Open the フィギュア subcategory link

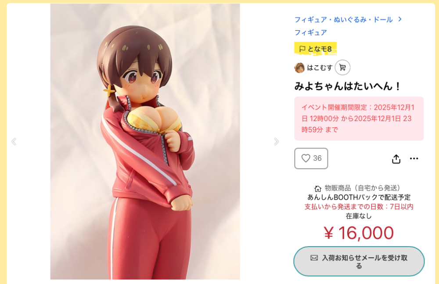pyautogui.click(x=310, y=32)
